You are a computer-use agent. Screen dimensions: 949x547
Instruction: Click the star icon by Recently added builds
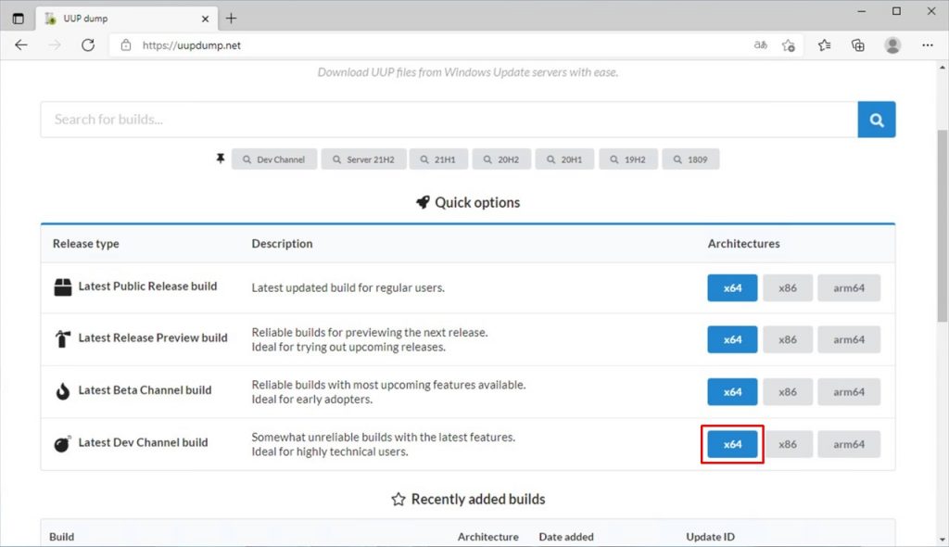click(399, 499)
